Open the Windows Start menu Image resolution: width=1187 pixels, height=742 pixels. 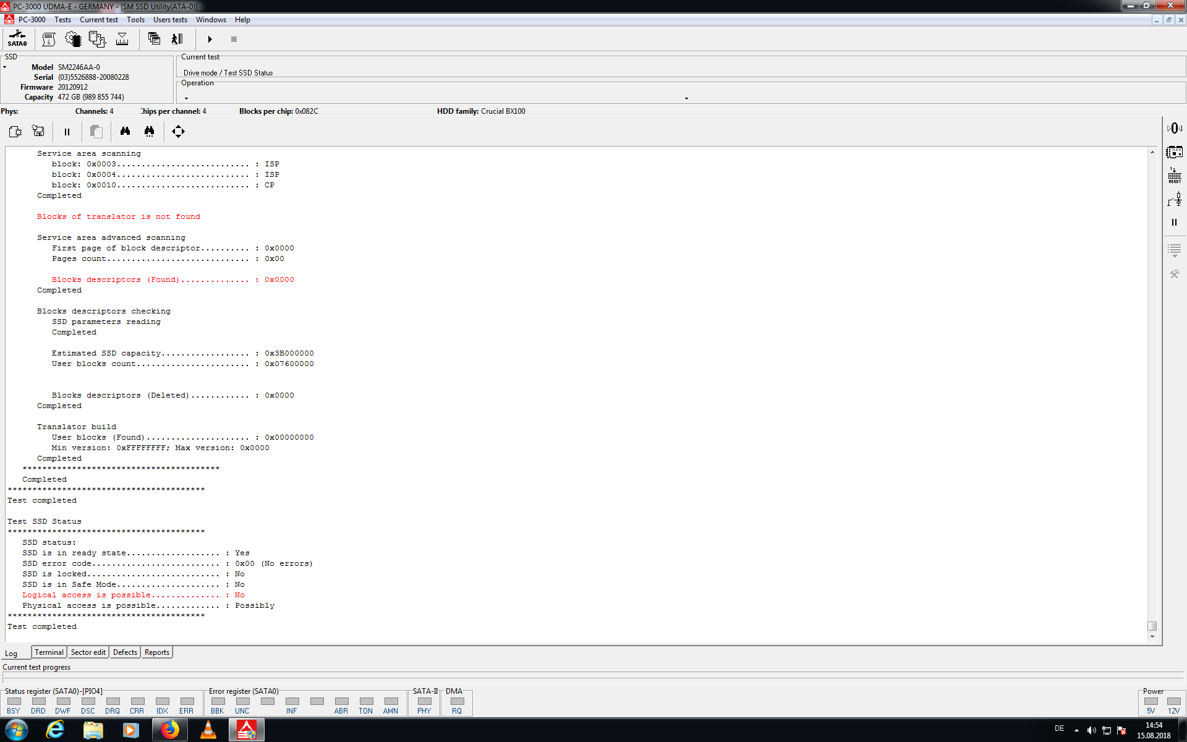[16, 730]
